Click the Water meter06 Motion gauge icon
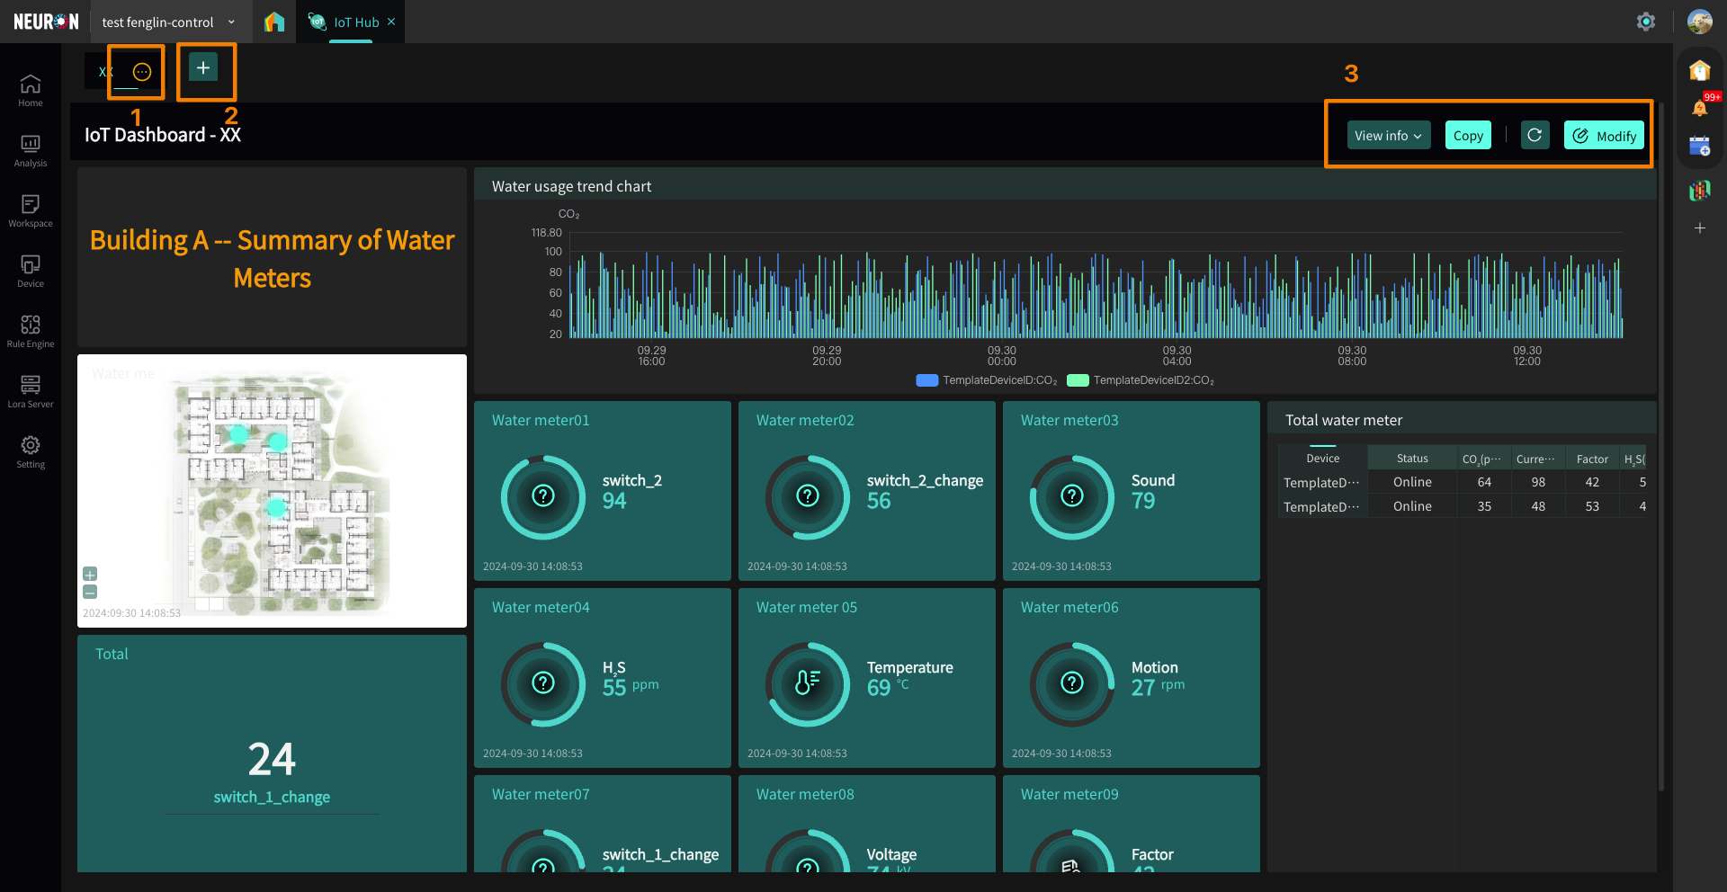The image size is (1727, 892). coord(1072,683)
